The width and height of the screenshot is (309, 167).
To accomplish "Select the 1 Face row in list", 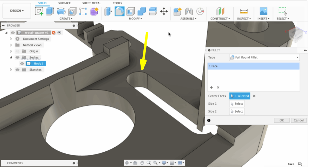I will (253, 66).
